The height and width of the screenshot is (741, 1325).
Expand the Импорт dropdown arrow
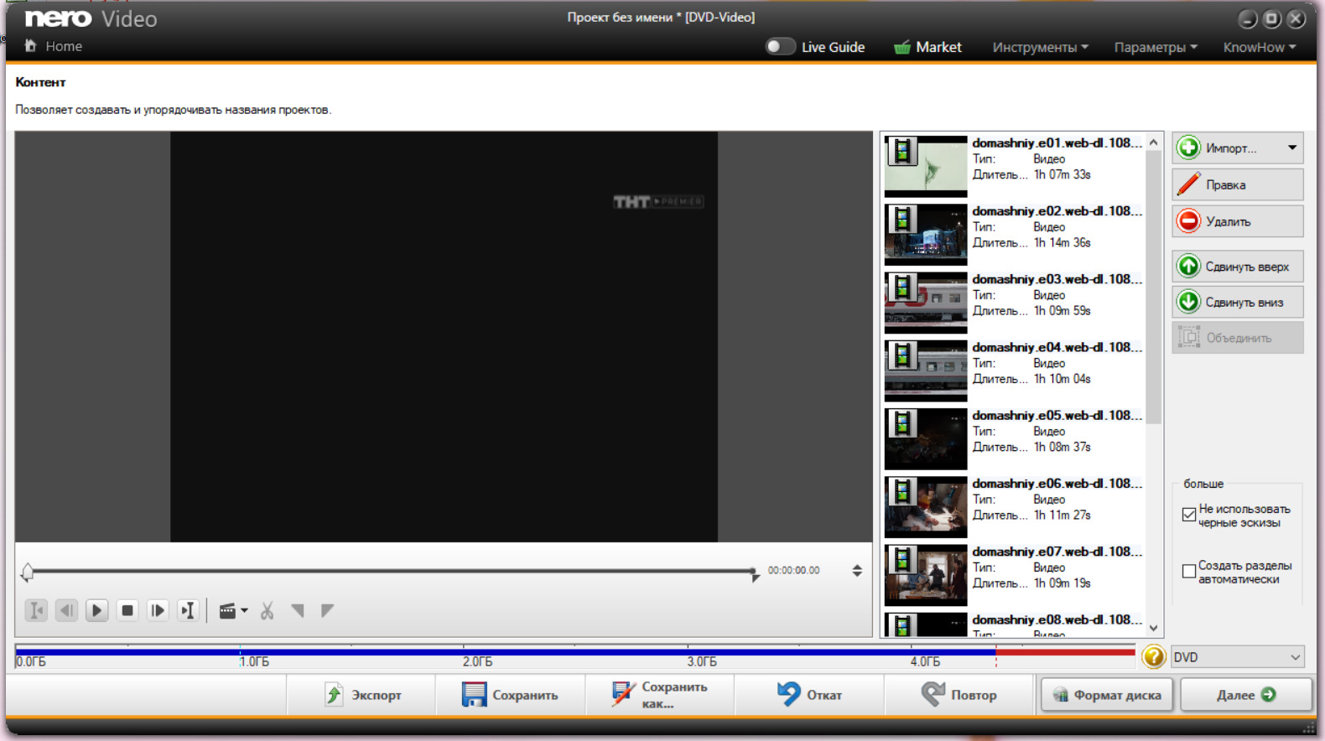[1292, 148]
